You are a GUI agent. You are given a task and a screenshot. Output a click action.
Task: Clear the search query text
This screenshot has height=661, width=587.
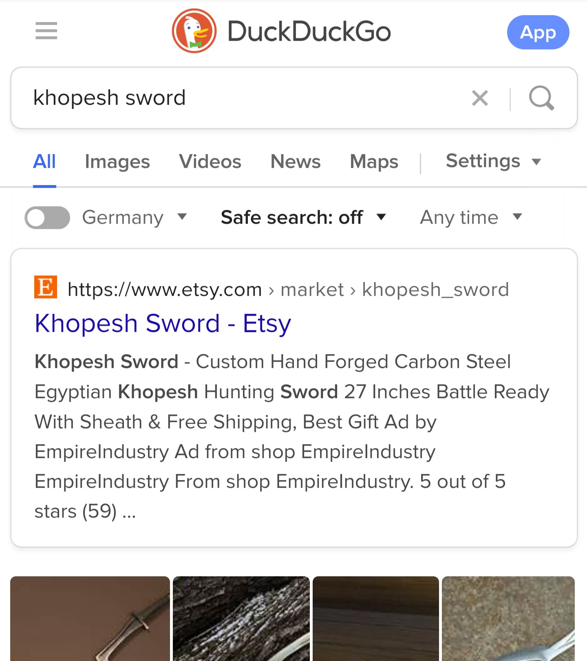click(480, 98)
